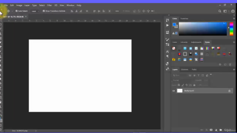
Task: Click the new adjustment layer icon
Action: click(x=216, y=130)
